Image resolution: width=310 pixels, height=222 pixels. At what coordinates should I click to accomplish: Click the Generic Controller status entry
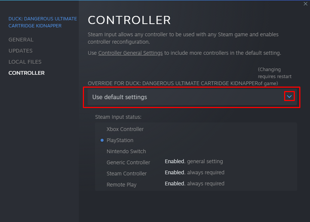tap(128, 162)
